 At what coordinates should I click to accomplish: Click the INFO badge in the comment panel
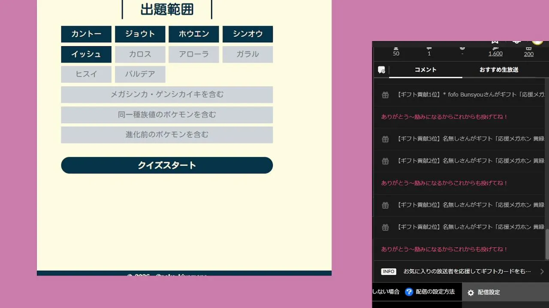pos(389,272)
